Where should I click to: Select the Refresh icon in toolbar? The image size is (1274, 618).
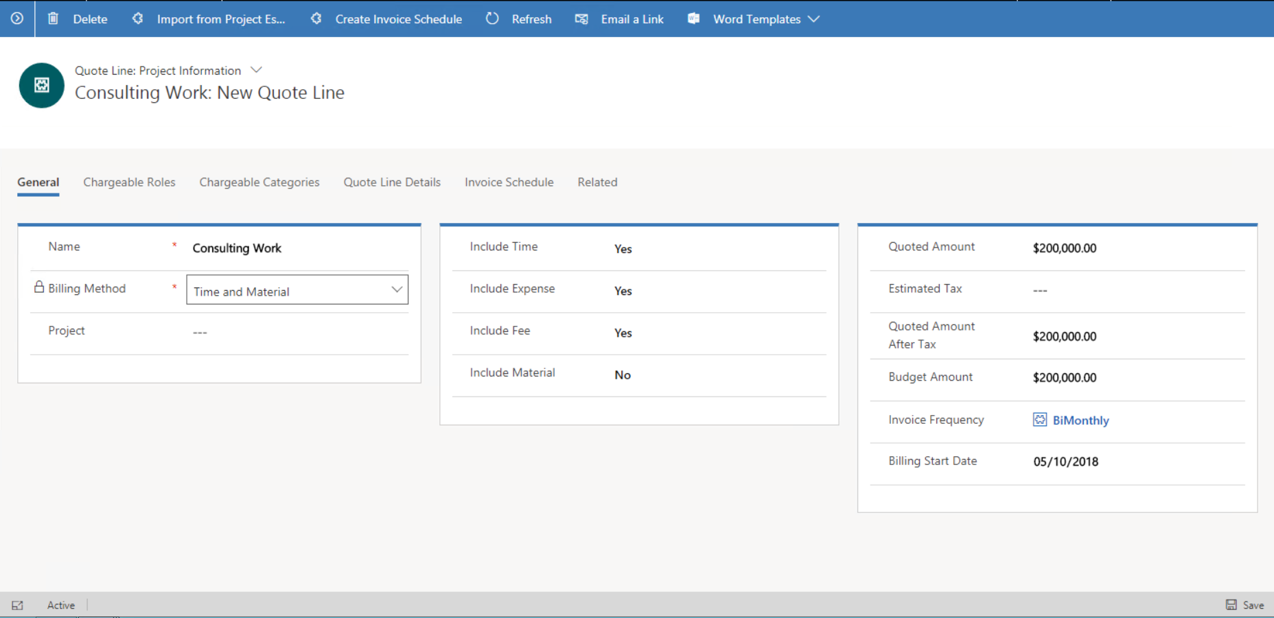point(491,19)
